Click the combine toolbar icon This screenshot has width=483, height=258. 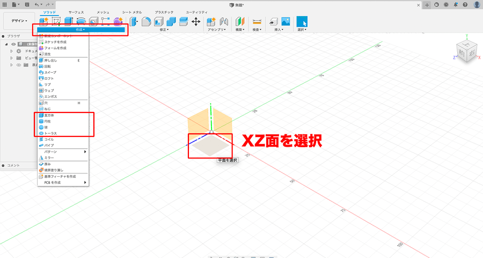pyautogui.click(x=171, y=21)
